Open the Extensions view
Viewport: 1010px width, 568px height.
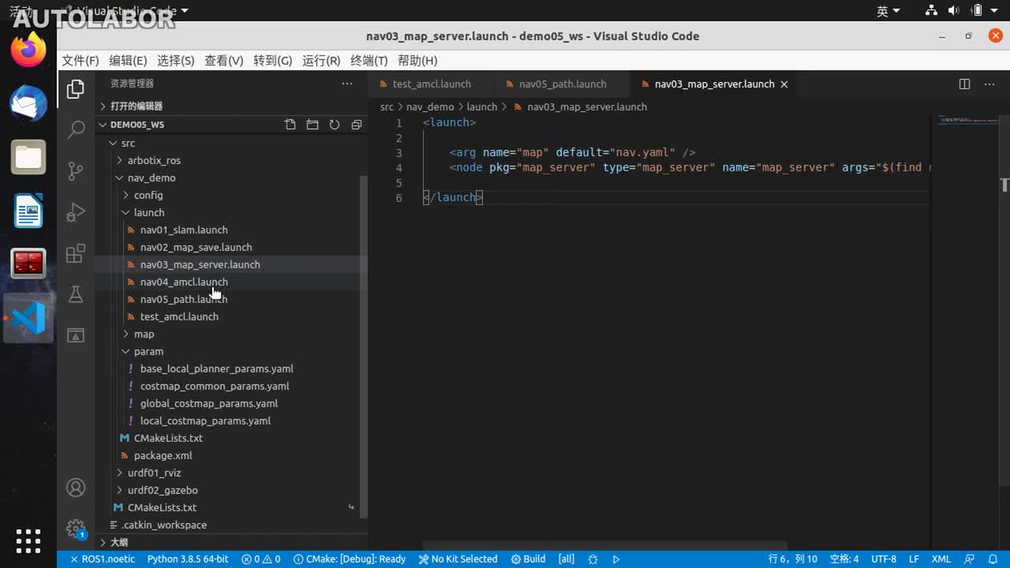76,253
